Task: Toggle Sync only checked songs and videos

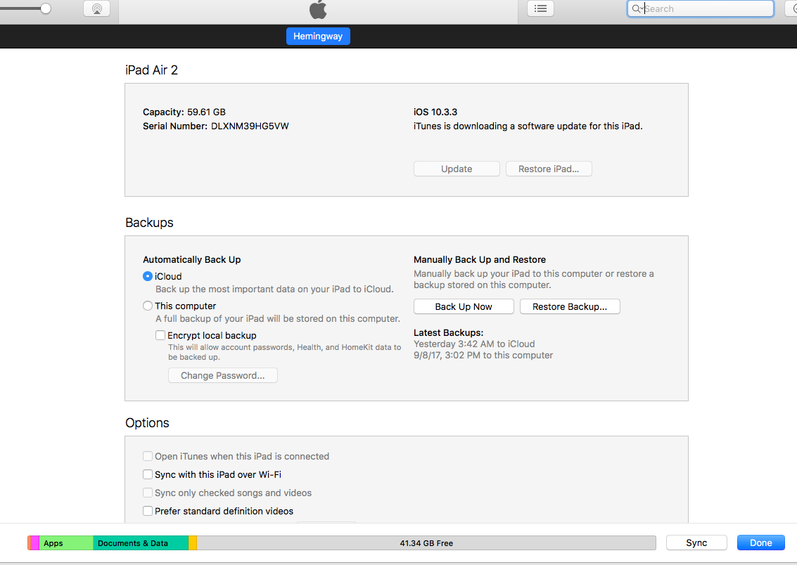Action: pyautogui.click(x=148, y=493)
